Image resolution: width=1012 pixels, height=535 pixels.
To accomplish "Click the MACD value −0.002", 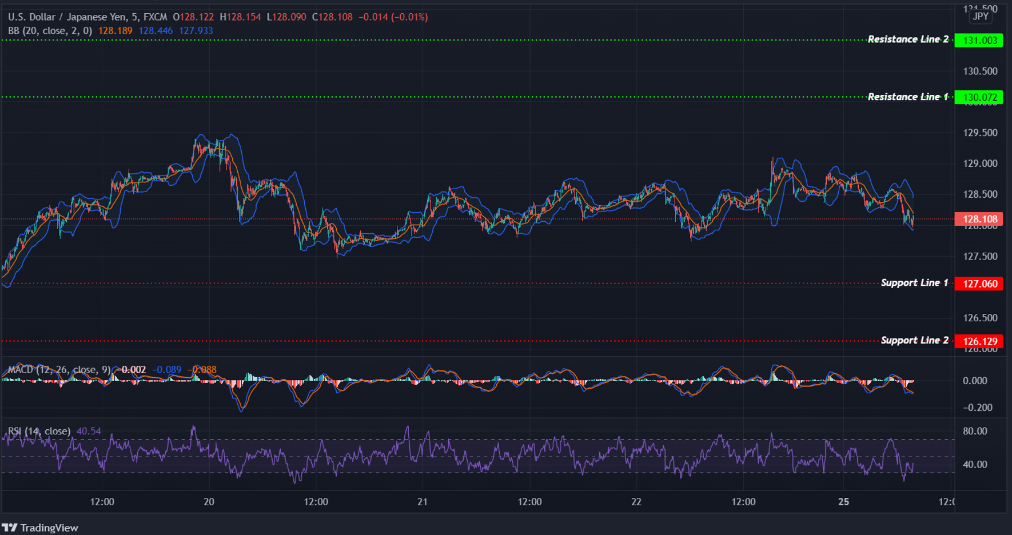I will [133, 370].
